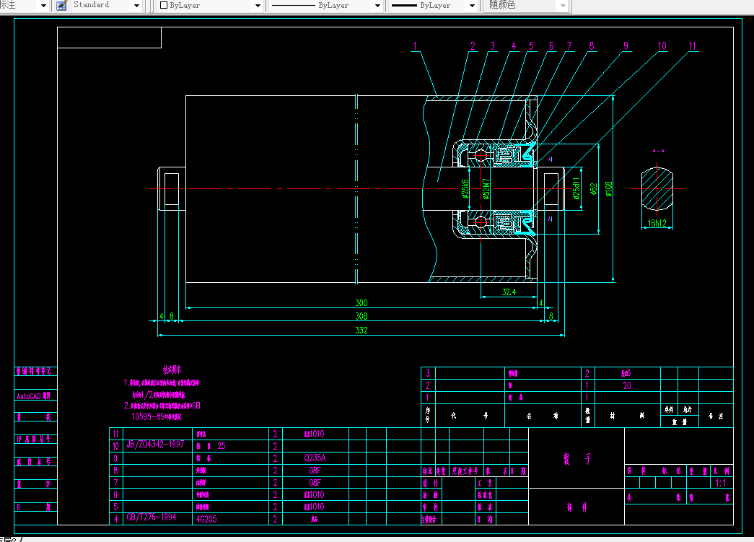Select the 32.4 dimension text
Image resolution: width=754 pixels, height=542 pixels.
509,292
